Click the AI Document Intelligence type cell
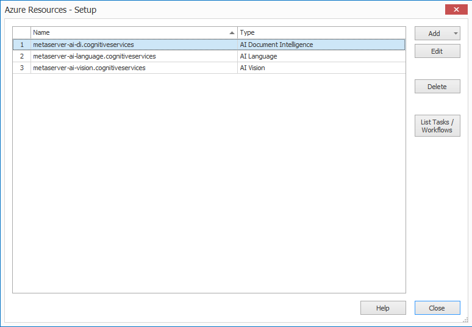The width and height of the screenshot is (472, 327). (x=321, y=45)
